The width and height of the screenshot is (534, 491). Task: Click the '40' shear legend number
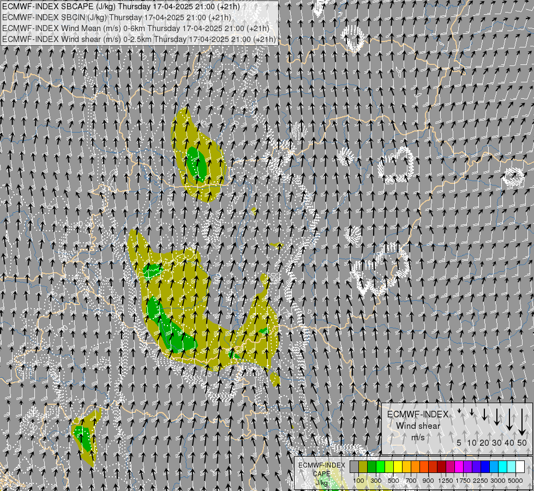coord(509,442)
